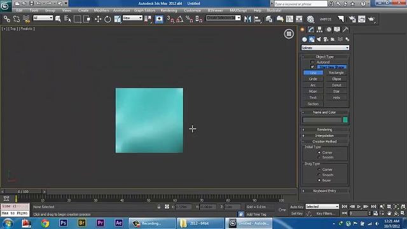Enable the AutoGrid checkbox
Screen dimensions: 407x229
(x=312, y=62)
